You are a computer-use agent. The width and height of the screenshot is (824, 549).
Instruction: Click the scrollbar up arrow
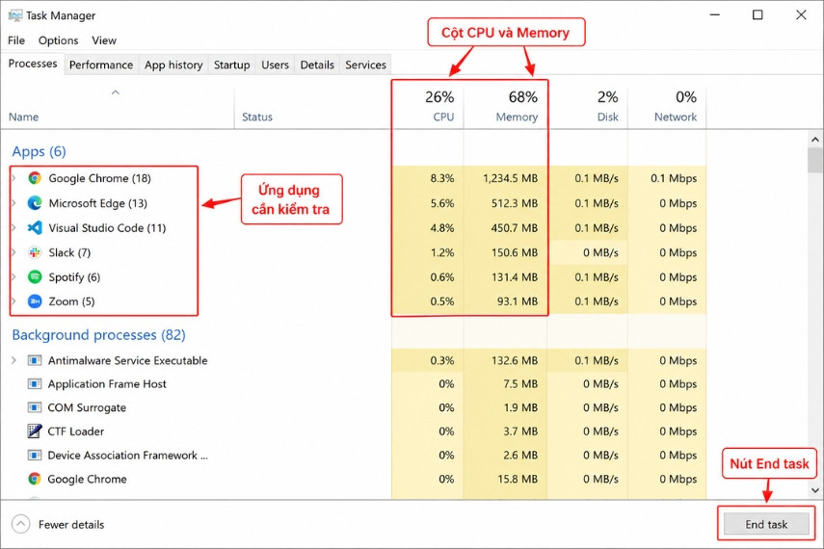815,140
